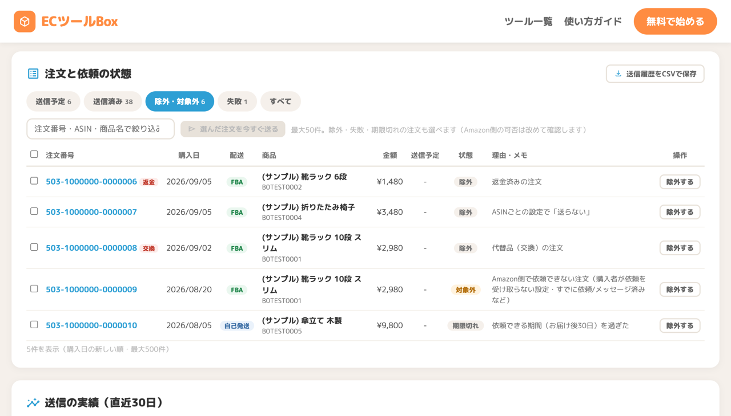The width and height of the screenshot is (731, 416).
Task: Click 除外する for the 折りたたみ椅子 row
Action: point(680,212)
